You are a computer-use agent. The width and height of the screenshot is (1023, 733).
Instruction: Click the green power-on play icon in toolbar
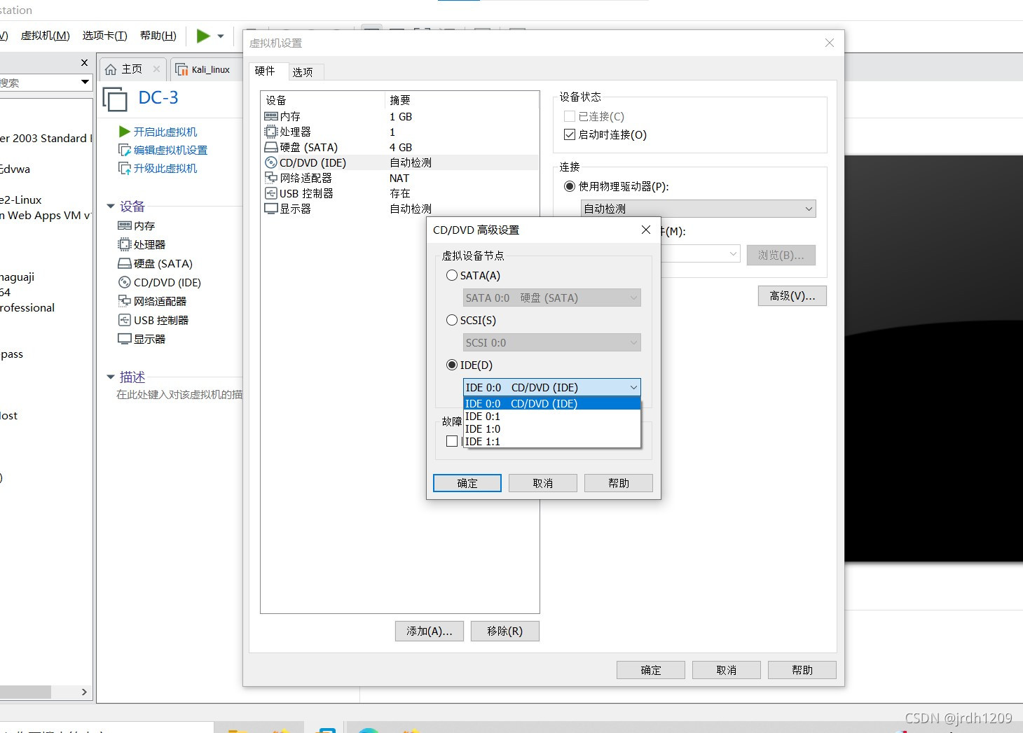[203, 36]
